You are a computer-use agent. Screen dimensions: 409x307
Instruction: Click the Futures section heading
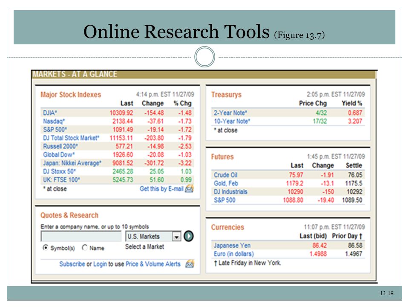222,156
